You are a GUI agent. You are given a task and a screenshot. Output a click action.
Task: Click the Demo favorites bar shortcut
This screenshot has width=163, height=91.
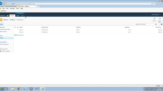[4, 11]
